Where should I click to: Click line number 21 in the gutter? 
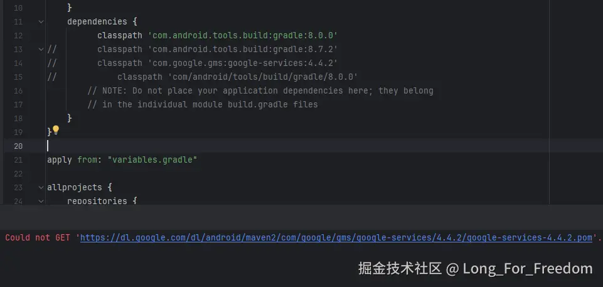click(18, 160)
